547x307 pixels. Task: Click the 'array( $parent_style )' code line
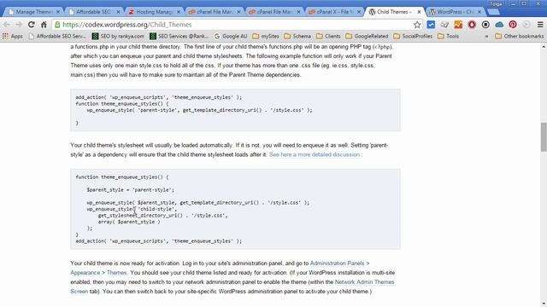click(129, 222)
